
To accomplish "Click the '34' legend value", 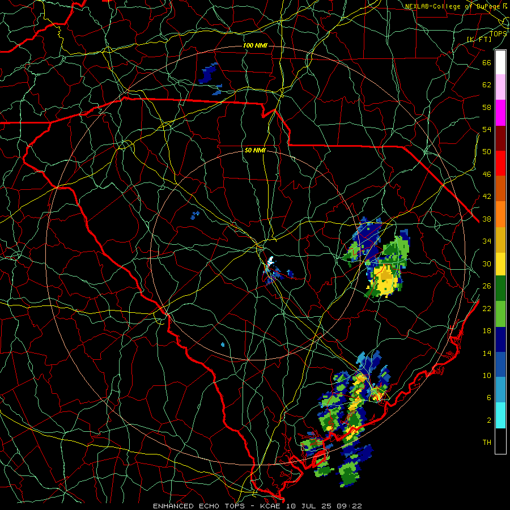I will 487,241.
